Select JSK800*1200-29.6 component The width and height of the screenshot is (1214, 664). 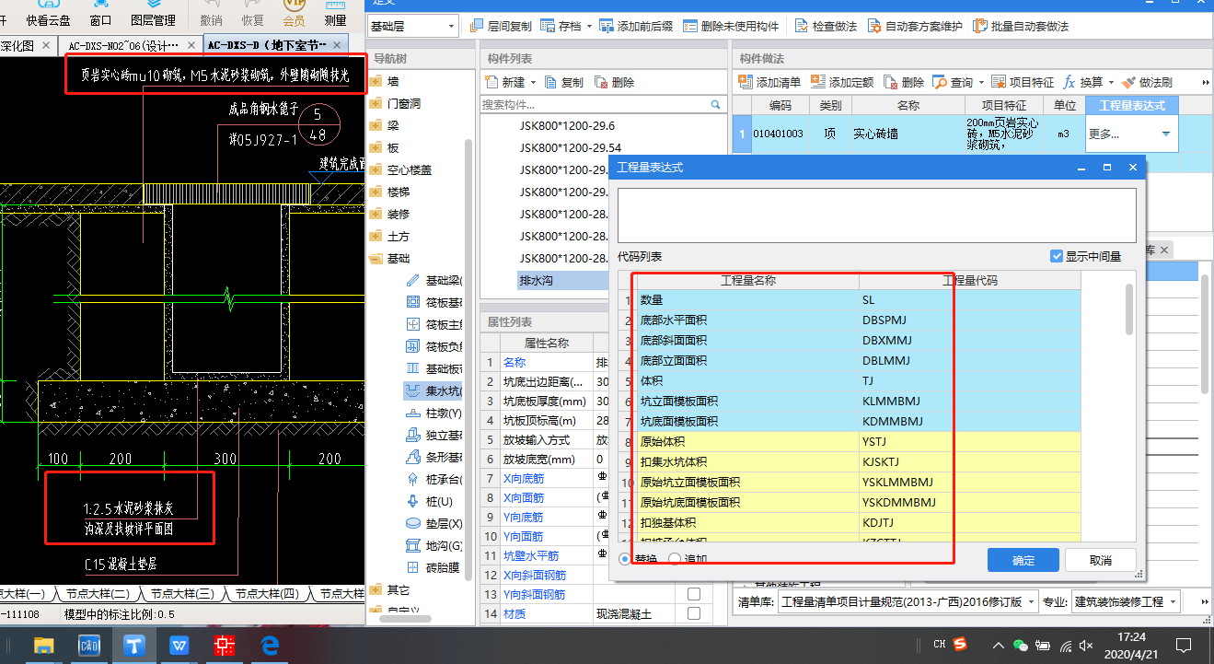(x=567, y=125)
